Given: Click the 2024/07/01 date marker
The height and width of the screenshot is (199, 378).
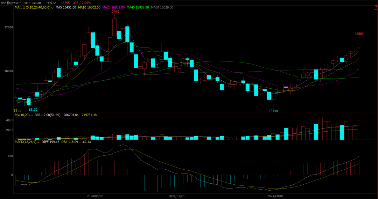Looking at the screenshot, I should 176,196.
